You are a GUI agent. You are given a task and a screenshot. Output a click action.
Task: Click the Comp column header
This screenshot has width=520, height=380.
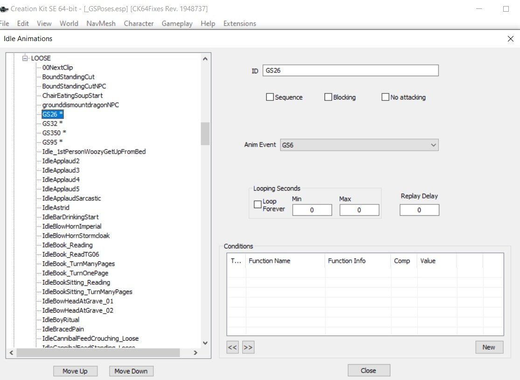click(x=404, y=261)
